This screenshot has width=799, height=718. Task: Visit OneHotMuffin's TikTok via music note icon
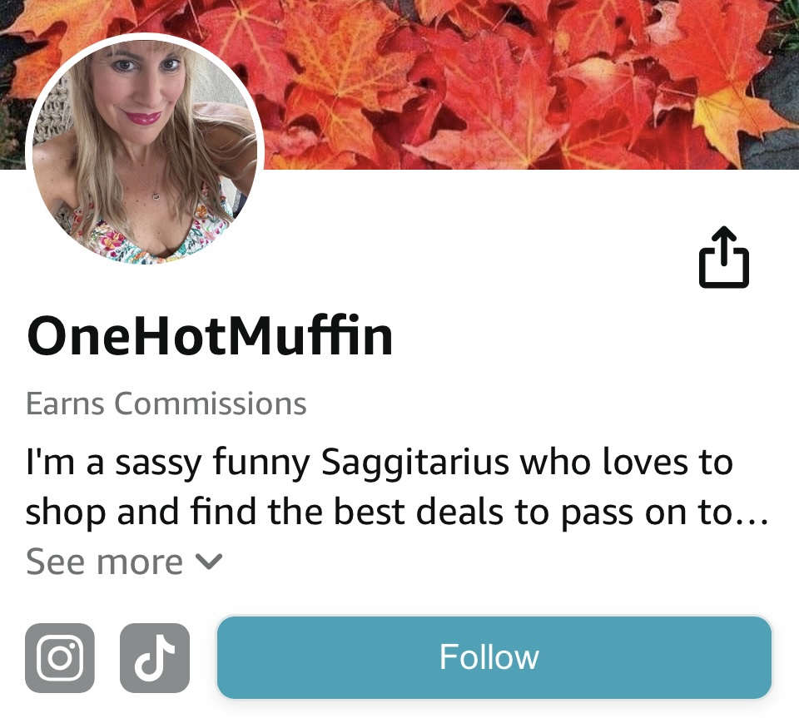(x=155, y=657)
